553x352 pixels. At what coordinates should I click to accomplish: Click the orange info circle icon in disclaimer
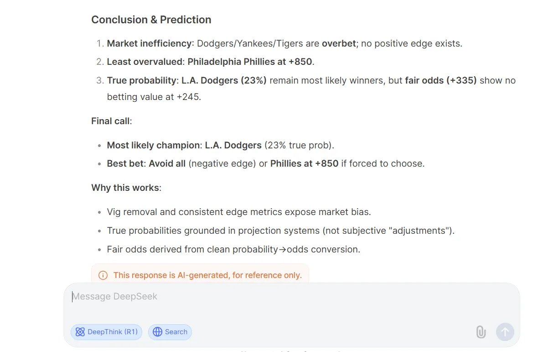(103, 275)
